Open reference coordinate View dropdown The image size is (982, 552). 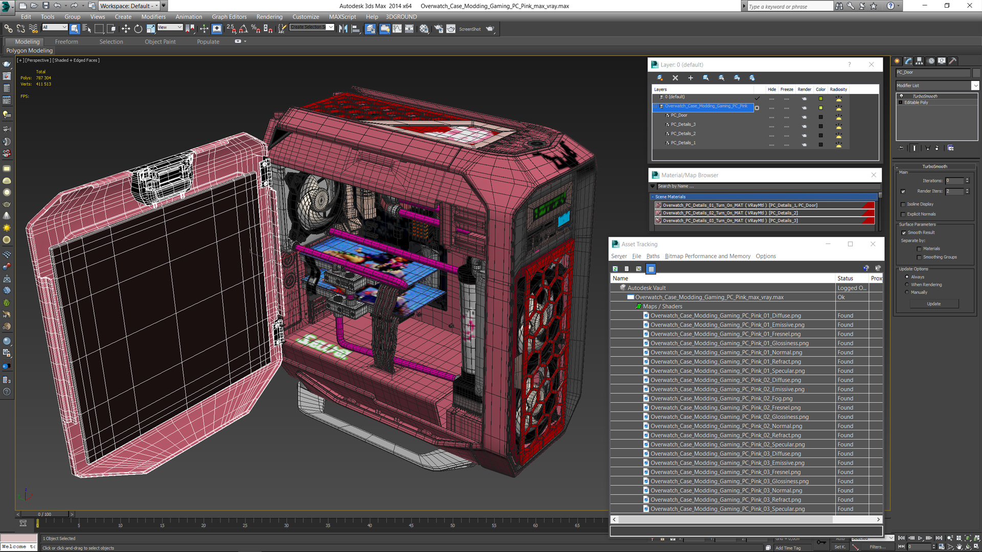[170, 27]
